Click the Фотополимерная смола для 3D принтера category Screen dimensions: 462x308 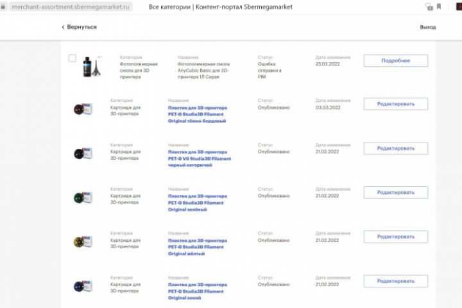(x=139, y=71)
